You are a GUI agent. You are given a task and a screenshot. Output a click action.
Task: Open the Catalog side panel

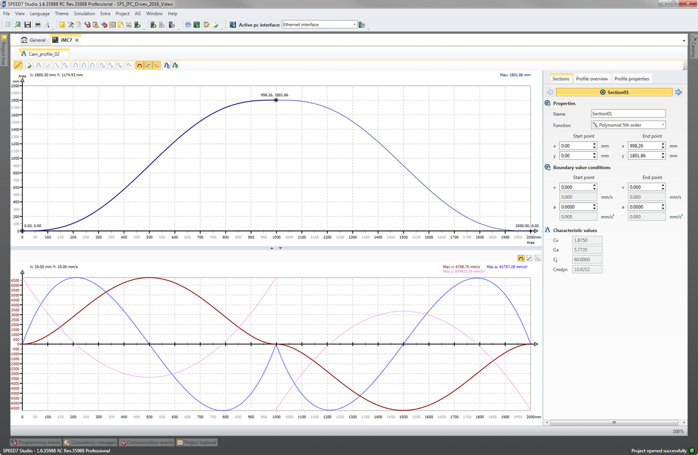(694, 48)
